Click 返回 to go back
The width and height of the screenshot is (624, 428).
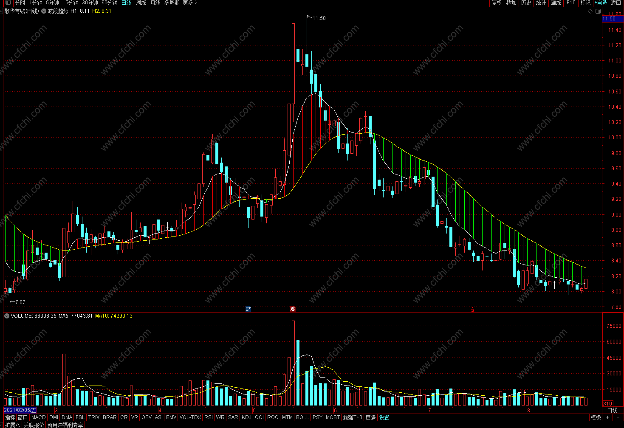[616, 3]
